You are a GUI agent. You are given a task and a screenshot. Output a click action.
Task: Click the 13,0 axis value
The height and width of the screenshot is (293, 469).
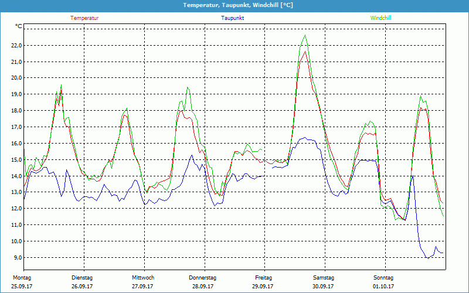(x=16, y=192)
